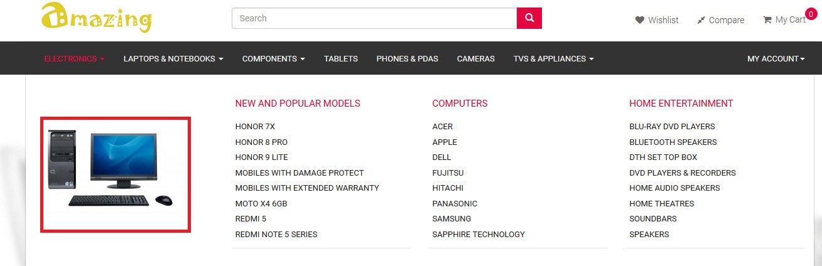Screen dimensions: 822x266
Task: Click the Compare arrows icon
Action: (701, 20)
